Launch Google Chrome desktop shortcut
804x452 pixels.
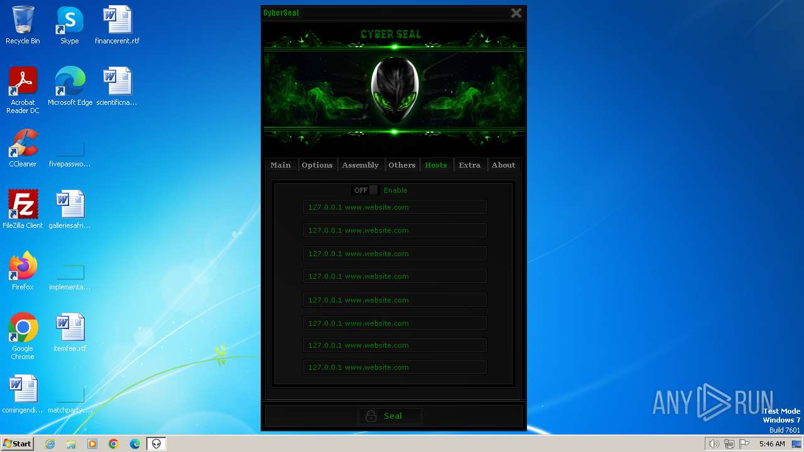23,336
